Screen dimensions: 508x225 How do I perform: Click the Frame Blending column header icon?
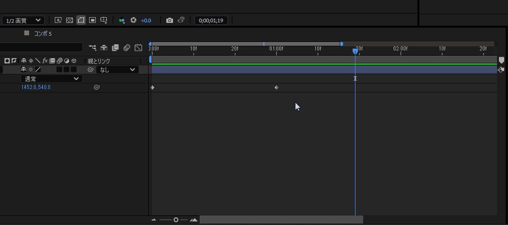coord(52,61)
